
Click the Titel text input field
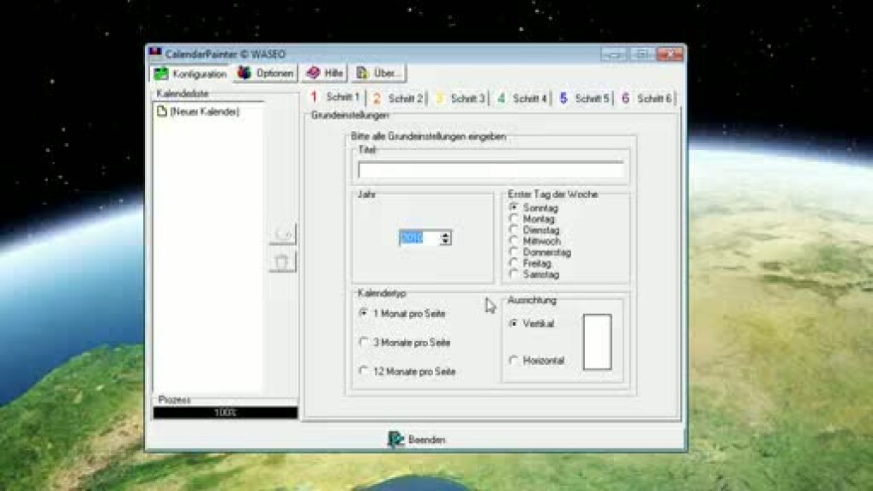(x=491, y=170)
